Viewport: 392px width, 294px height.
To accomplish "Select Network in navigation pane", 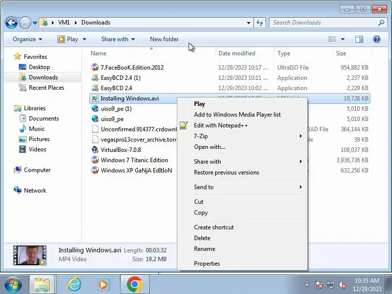I will point(35,191).
